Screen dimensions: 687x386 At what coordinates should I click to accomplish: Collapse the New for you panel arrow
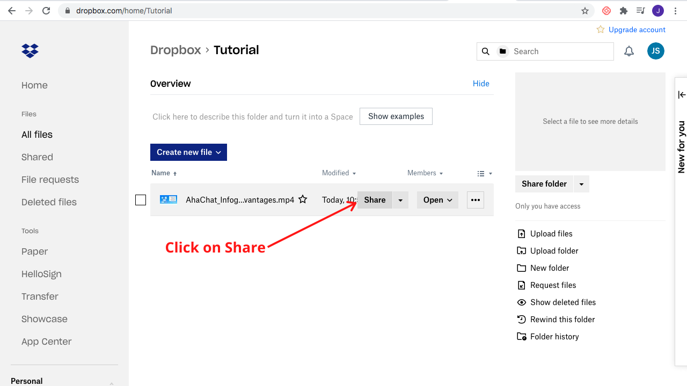pos(682,94)
